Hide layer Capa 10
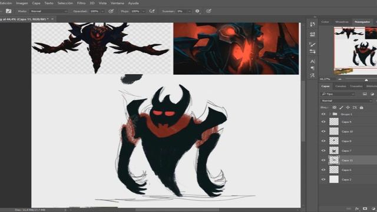Screen dimensions: 377x212 [x=323, y=131]
